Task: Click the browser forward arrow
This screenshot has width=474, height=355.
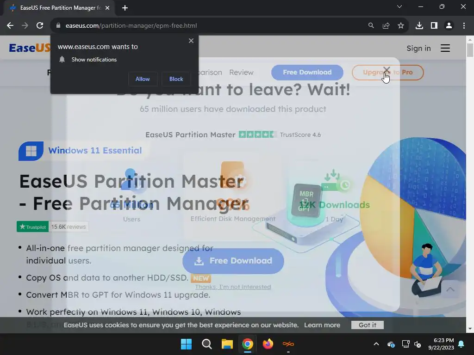Action: coord(25,26)
